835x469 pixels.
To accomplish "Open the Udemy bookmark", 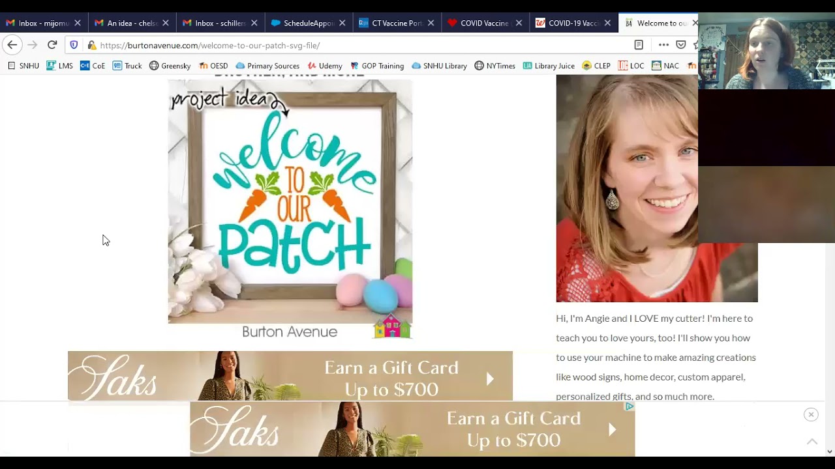I will (x=325, y=66).
